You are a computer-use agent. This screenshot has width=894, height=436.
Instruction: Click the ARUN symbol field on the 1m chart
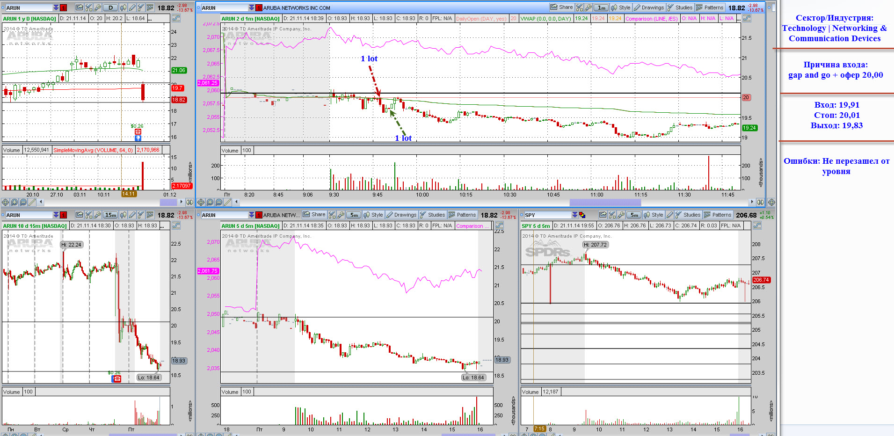click(x=224, y=7)
